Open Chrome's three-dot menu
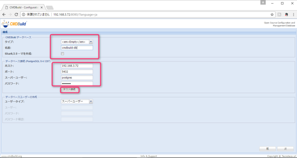This screenshot has height=158, width=297. pos(293,14)
